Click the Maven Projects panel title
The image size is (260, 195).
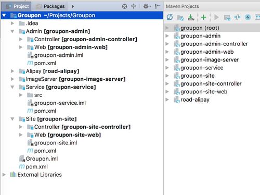[x=183, y=6]
